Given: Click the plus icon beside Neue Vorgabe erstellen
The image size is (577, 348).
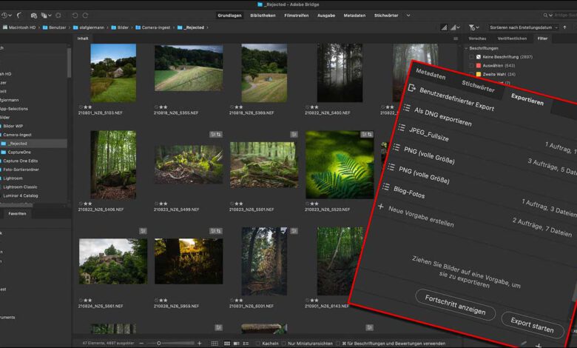Looking at the screenshot, I should [381, 207].
